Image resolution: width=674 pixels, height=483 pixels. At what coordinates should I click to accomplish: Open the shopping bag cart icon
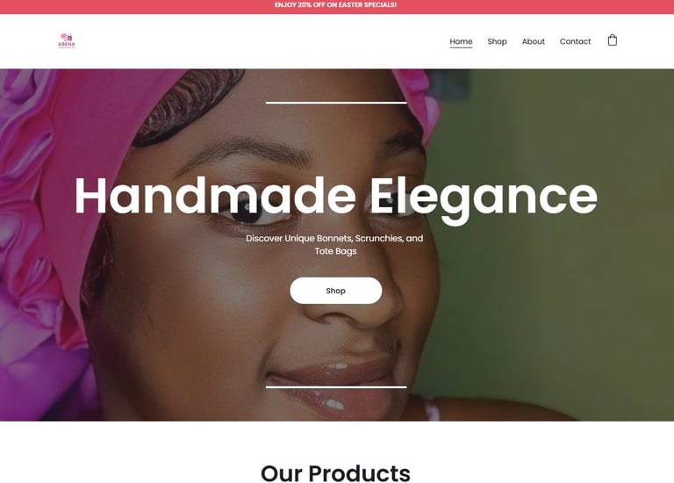pyautogui.click(x=612, y=40)
